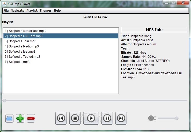The width and height of the screenshot is (191, 132).
Task: Click the MP3 Info button
Action: click(x=154, y=30)
